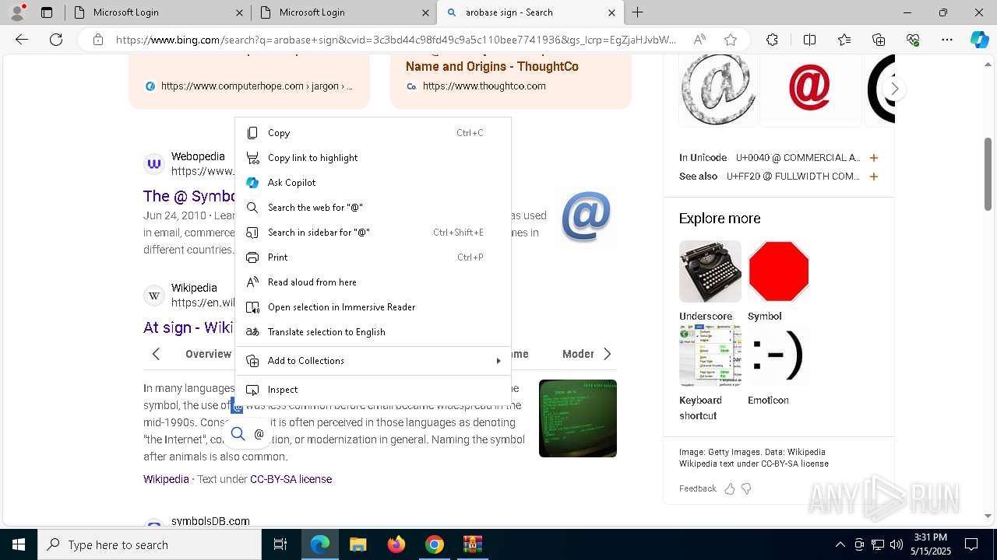Open a new tab with plus button

click(638, 12)
